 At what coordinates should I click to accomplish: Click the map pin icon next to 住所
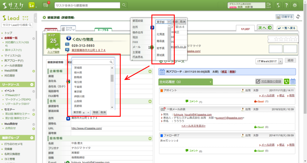click(x=68, y=118)
